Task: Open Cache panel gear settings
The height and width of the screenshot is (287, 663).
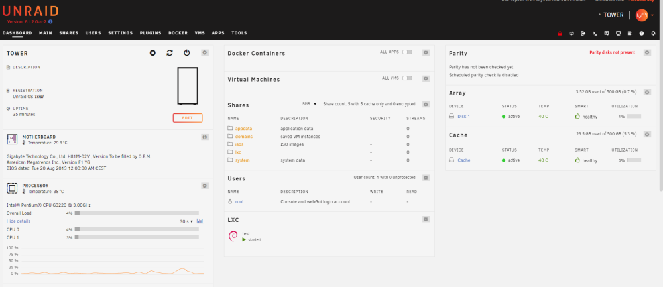Action: pyautogui.click(x=647, y=134)
